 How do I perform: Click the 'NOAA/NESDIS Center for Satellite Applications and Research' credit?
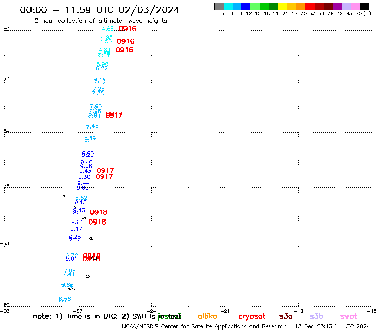[204, 327]
